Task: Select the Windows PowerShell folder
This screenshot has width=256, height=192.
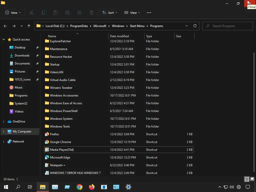Action: (x=119, y=111)
